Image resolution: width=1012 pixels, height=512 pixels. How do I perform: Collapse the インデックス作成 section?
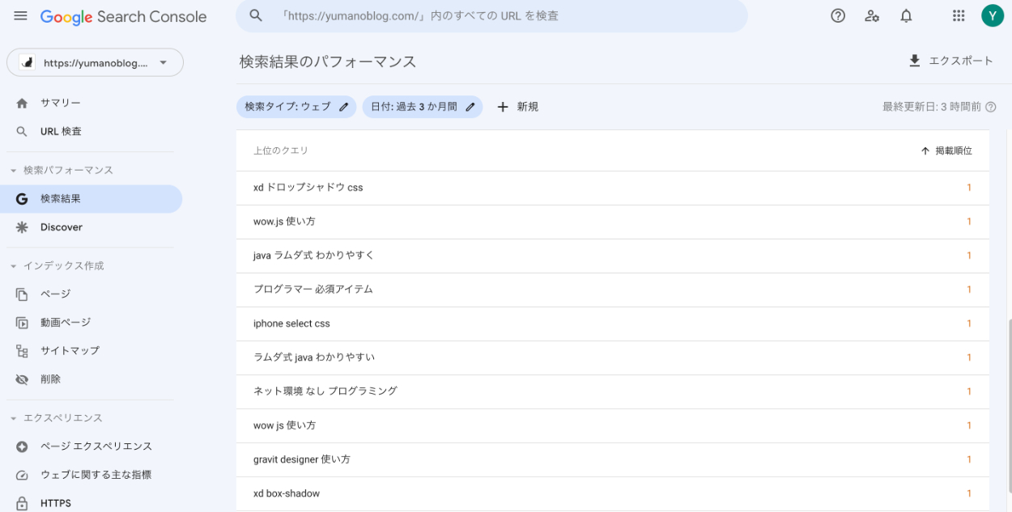pyautogui.click(x=14, y=266)
